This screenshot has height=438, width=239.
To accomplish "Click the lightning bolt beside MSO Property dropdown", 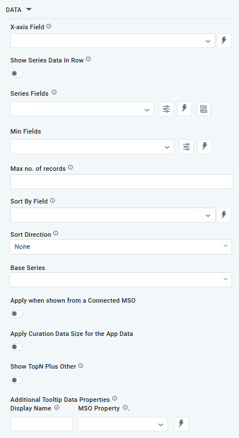I will [181, 424].
